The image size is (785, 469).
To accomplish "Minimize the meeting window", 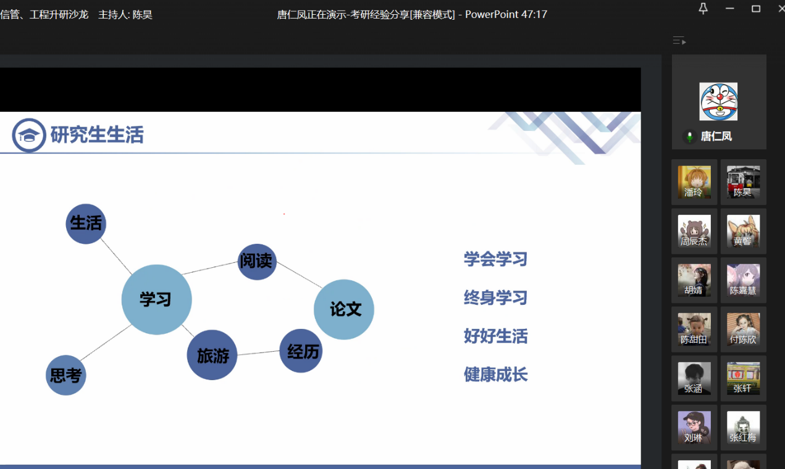I will [x=730, y=9].
